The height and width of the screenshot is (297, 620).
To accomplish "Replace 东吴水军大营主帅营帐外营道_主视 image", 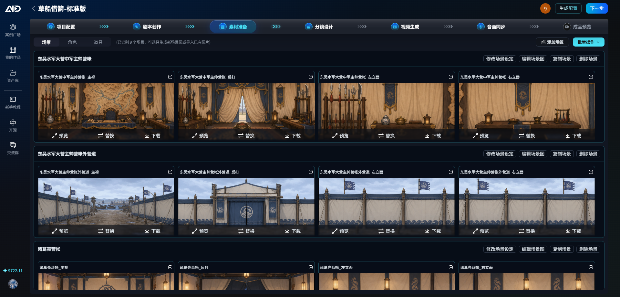I will (x=106, y=231).
